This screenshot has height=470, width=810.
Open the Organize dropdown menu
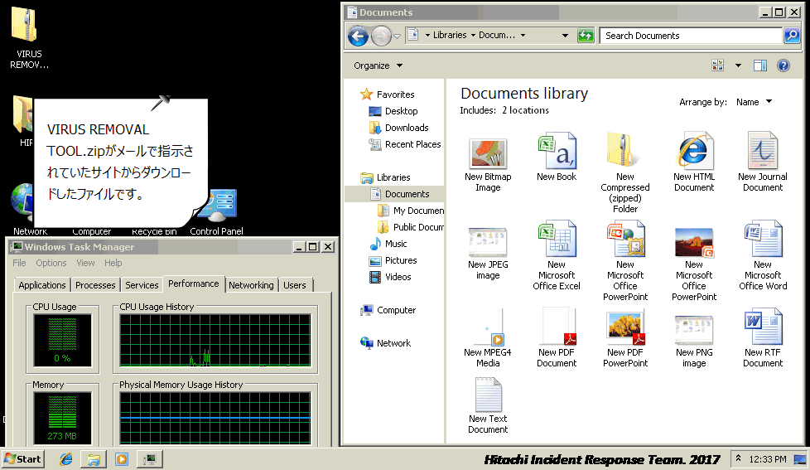[378, 65]
